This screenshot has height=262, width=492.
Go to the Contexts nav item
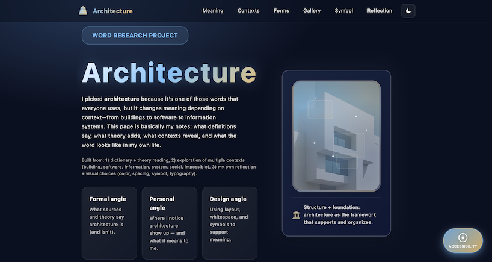248,11
